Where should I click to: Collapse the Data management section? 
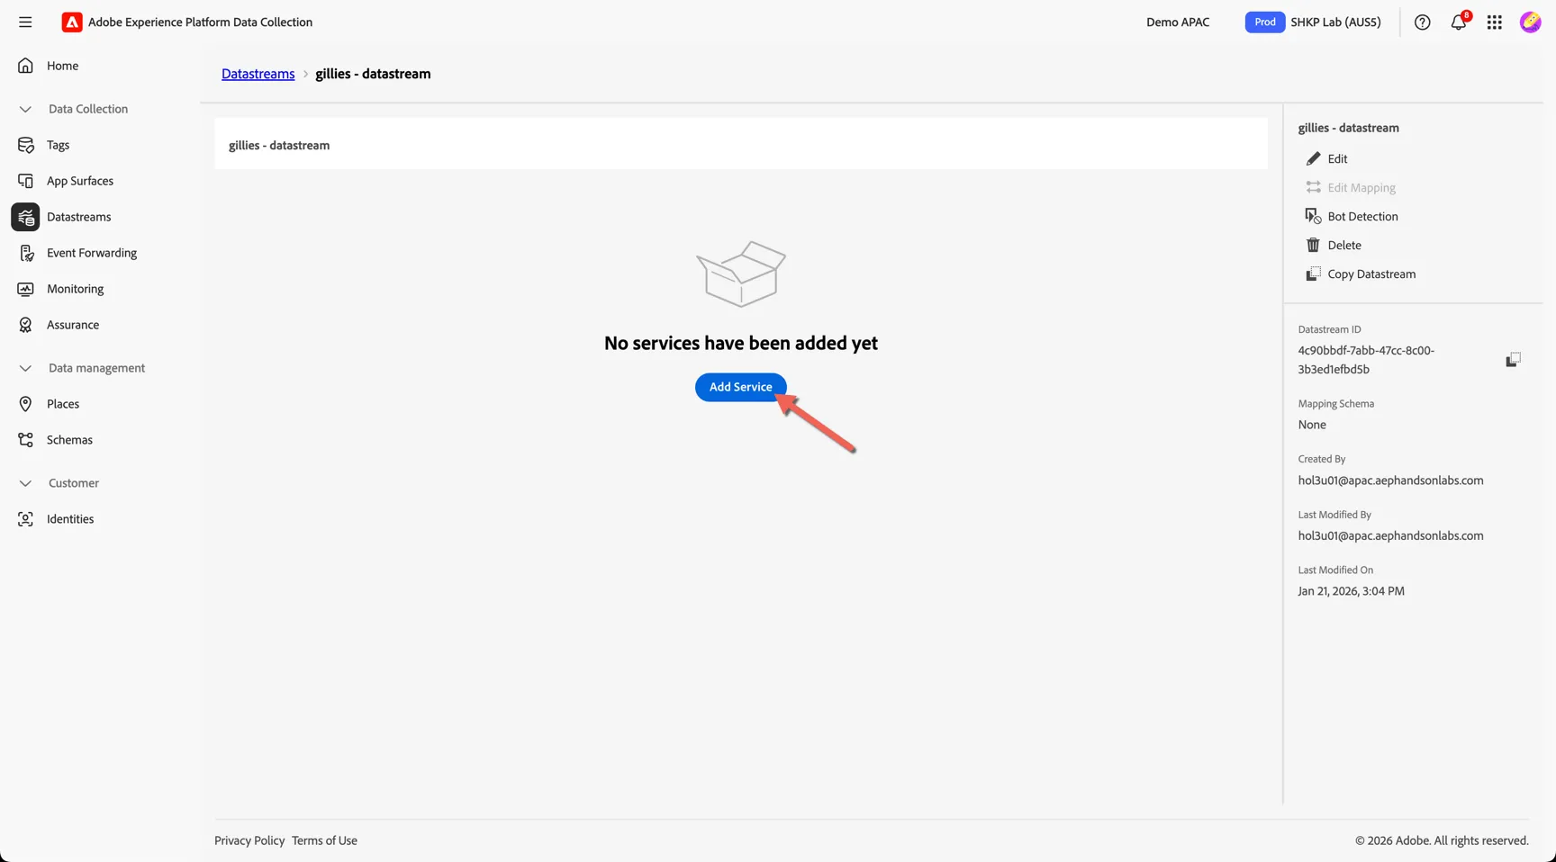tap(25, 368)
